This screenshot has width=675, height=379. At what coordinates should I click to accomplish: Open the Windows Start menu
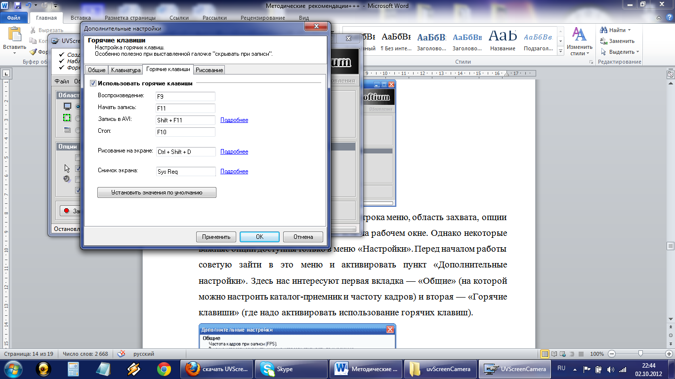click(12, 369)
